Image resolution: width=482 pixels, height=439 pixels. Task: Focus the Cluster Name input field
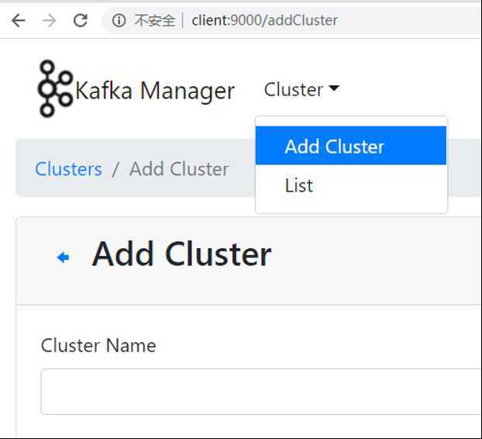tap(261, 392)
